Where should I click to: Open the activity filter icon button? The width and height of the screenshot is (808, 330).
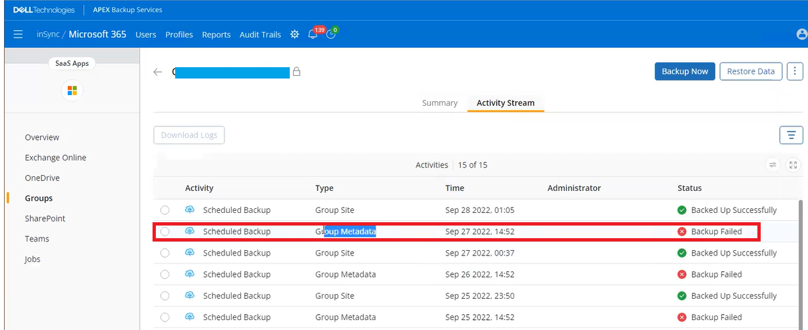(x=791, y=135)
